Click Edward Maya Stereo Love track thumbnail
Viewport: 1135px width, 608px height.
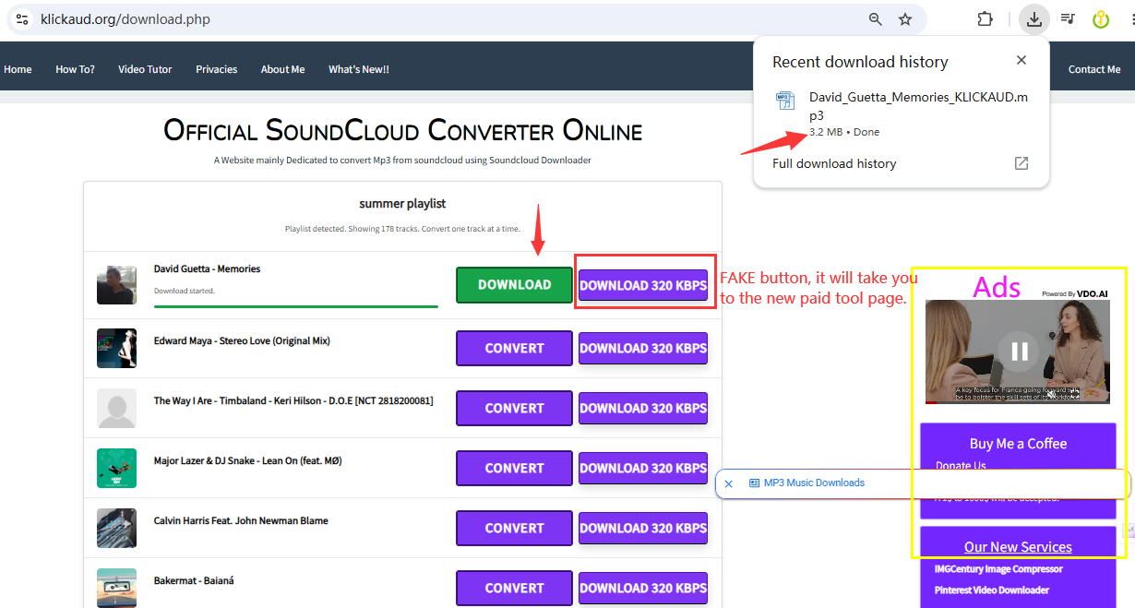tap(116, 348)
